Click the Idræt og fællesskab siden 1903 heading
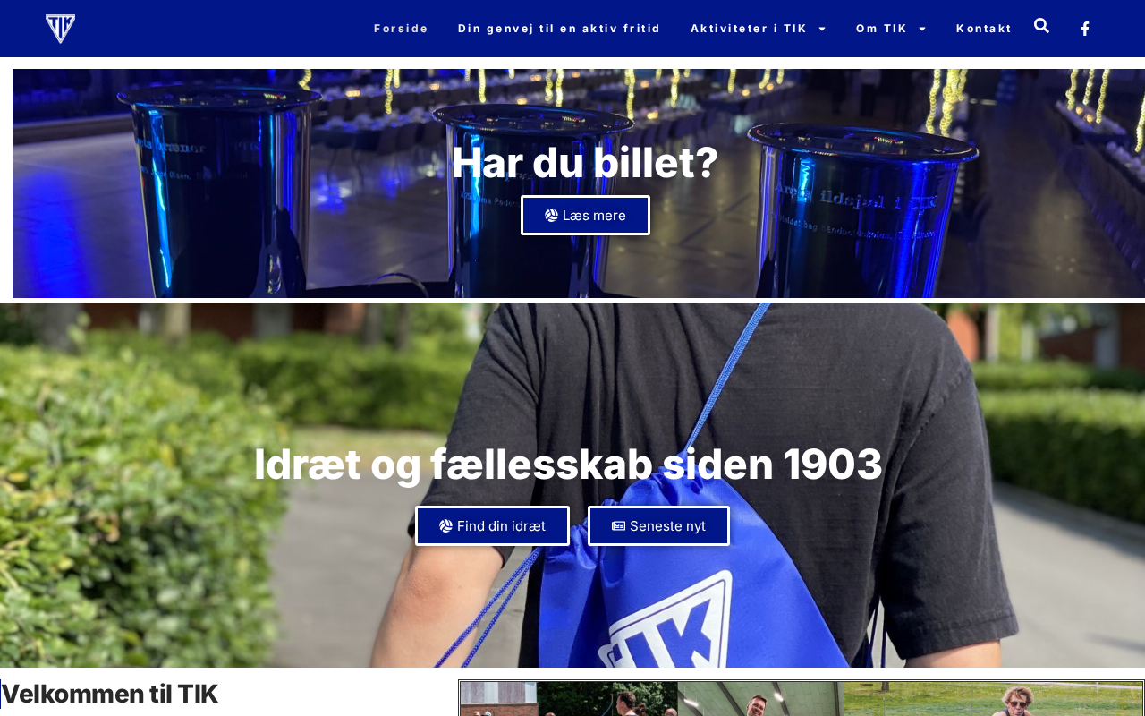1145x716 pixels. [x=568, y=465]
